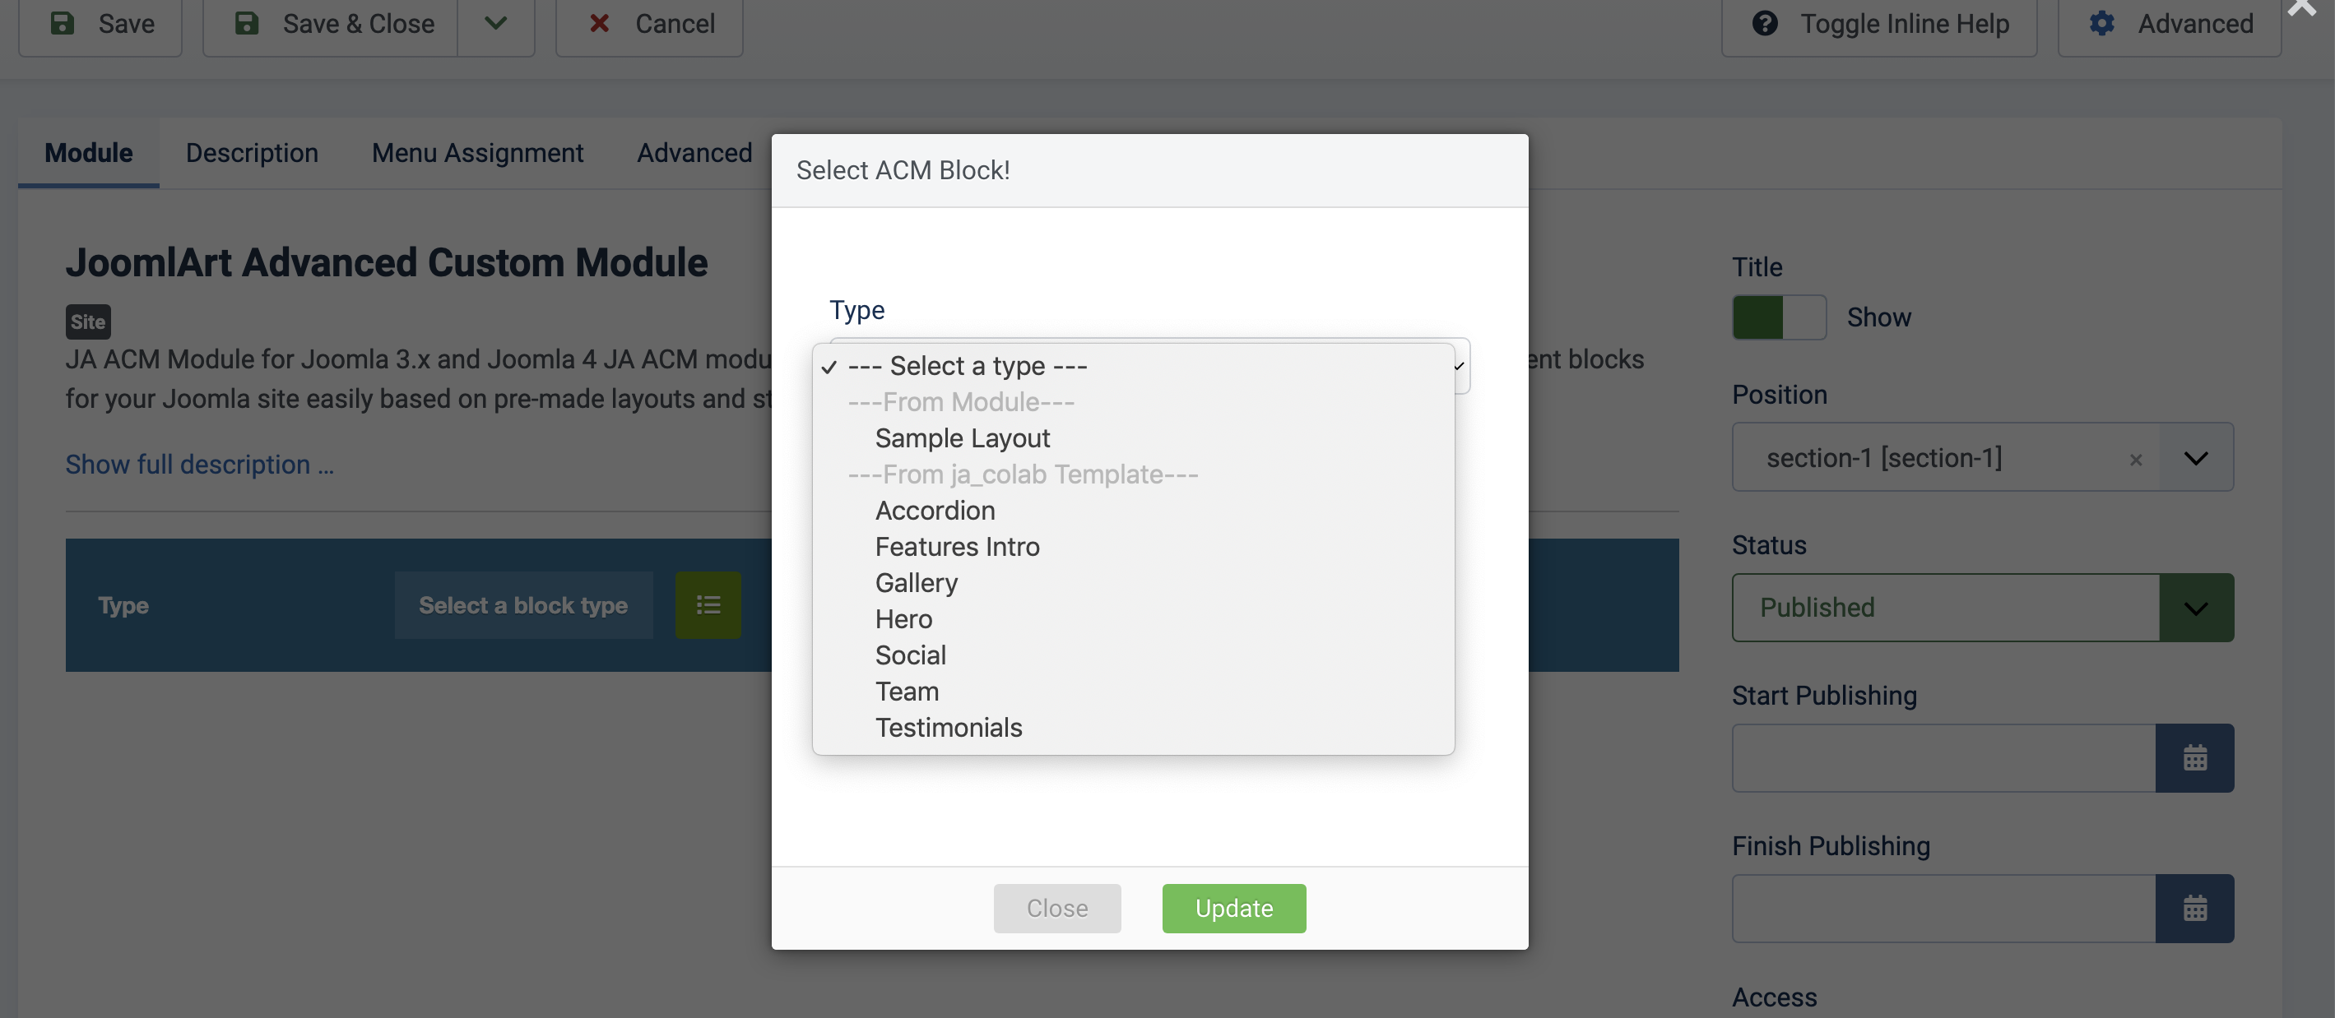This screenshot has width=2335, height=1018.
Task: Expand the Save & Close dropdown arrow
Action: point(495,24)
